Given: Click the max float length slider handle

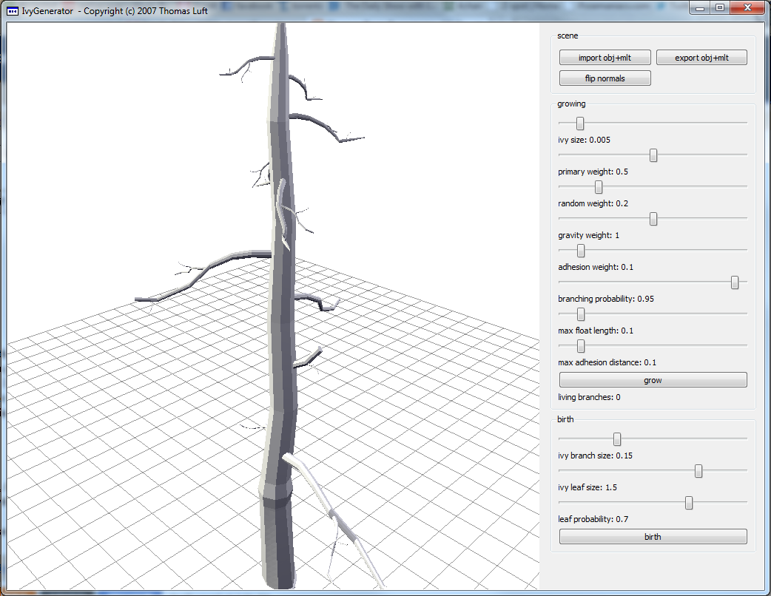Looking at the screenshot, I should click(581, 314).
